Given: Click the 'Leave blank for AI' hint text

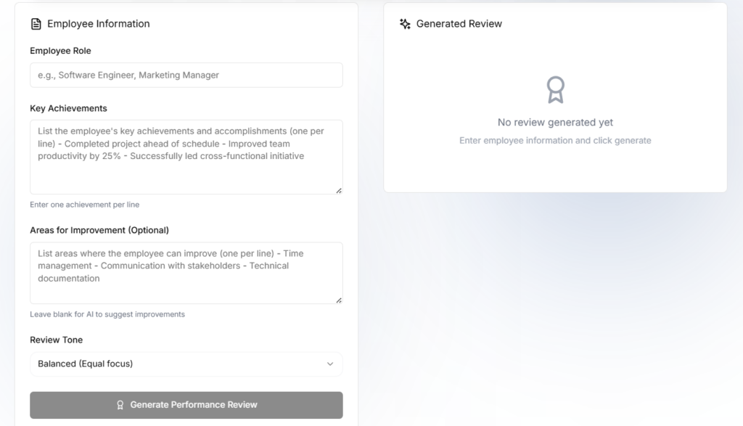Looking at the screenshot, I should (x=107, y=314).
